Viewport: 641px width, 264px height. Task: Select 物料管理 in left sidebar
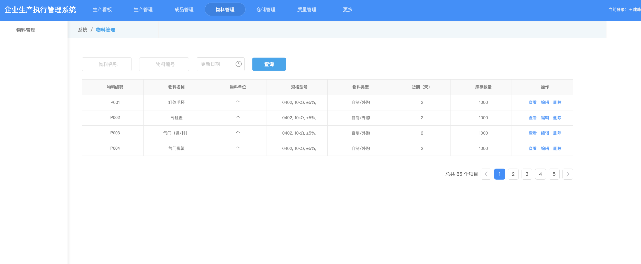(x=26, y=30)
